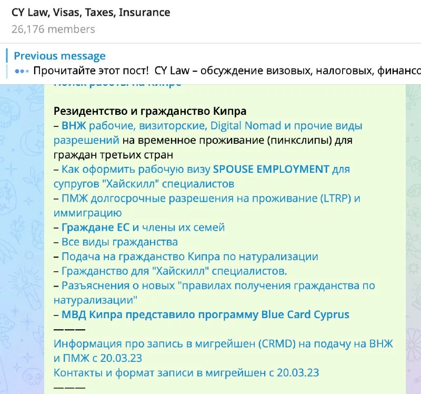Open the partially hidden "Поиск работы на Кипре" link
Viewport: 421px width, 394px height.
tap(117, 83)
